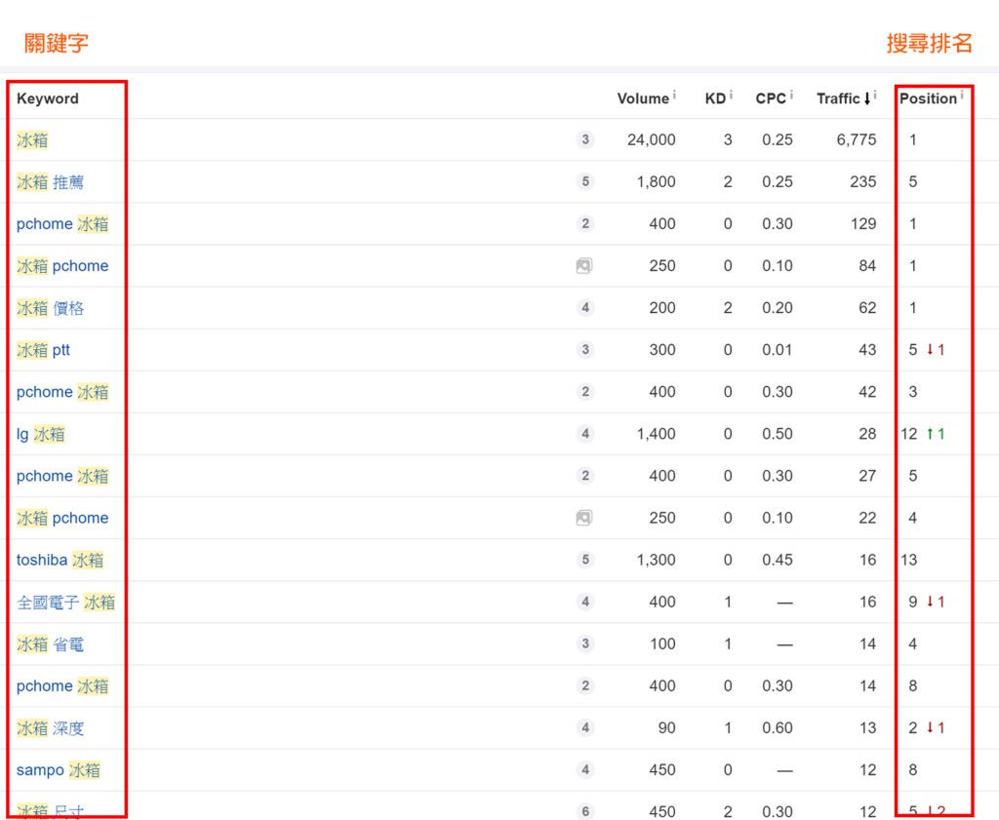Click the info icon beside KD header
Viewport: 999px width, 820px height.
point(731,95)
